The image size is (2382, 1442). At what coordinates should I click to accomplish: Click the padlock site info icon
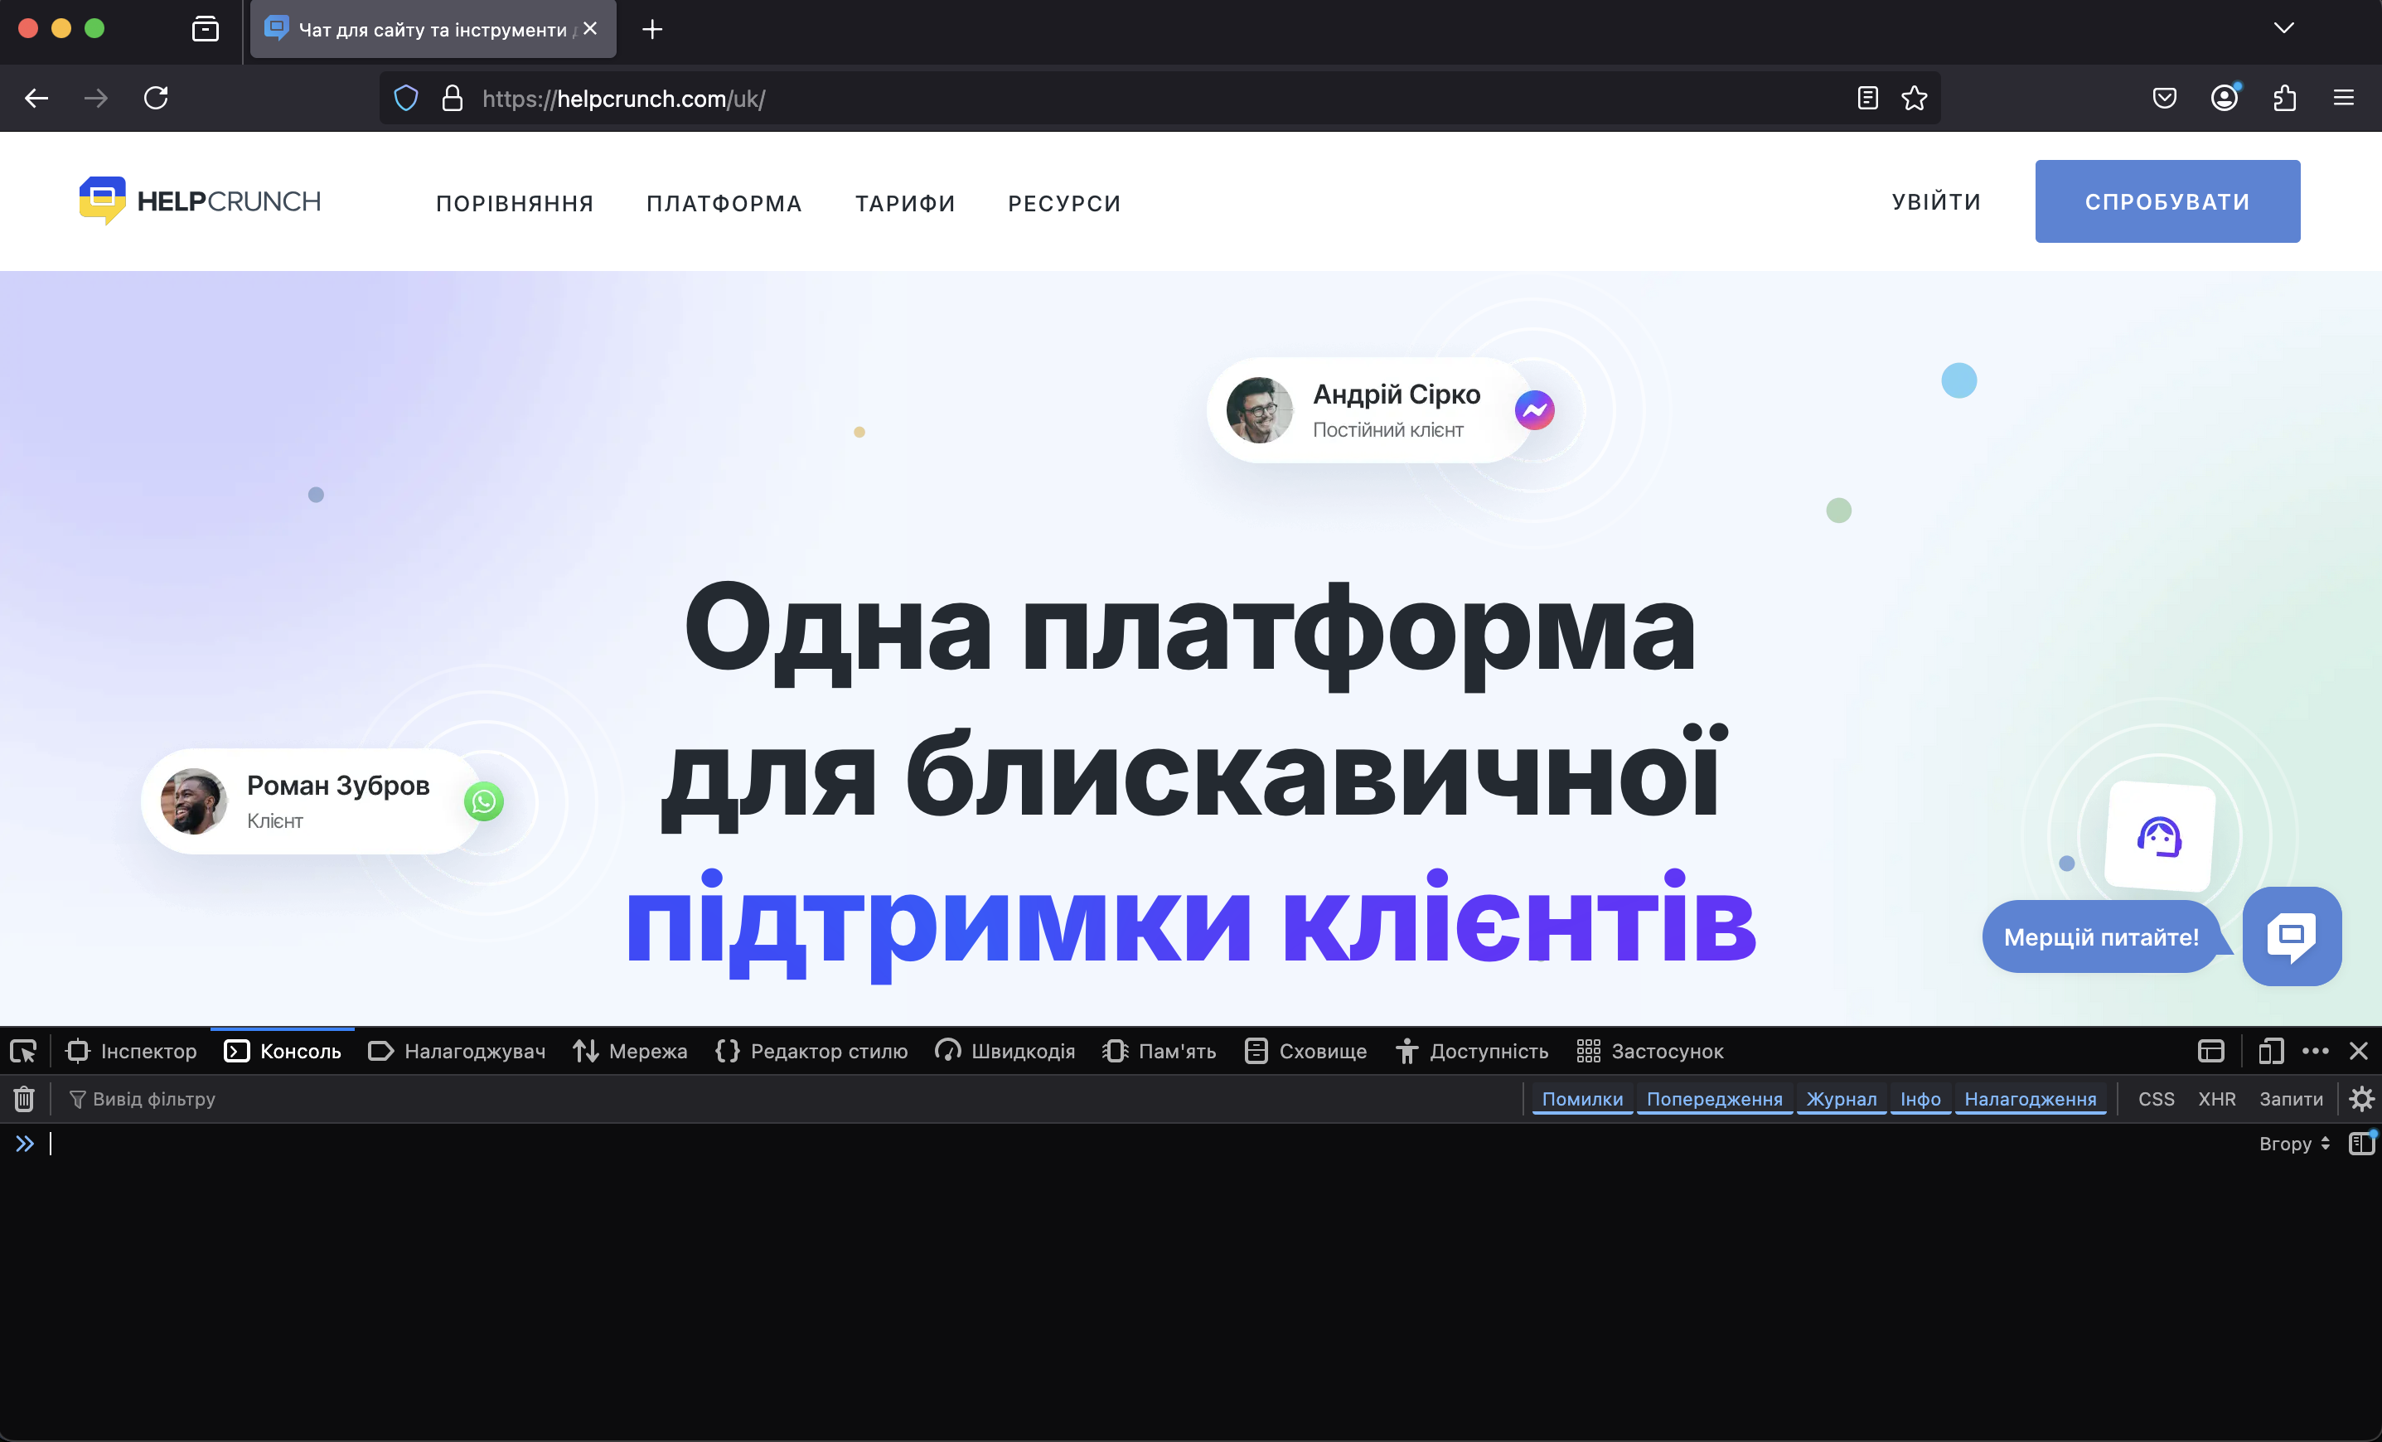click(453, 98)
